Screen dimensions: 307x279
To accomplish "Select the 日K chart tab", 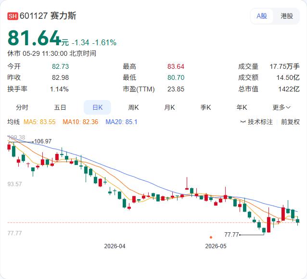I will pos(97,107).
